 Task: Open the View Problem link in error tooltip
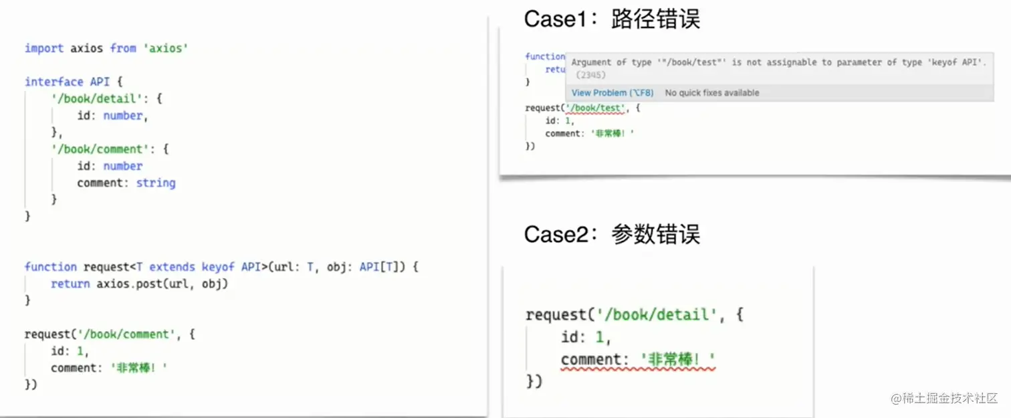point(612,93)
